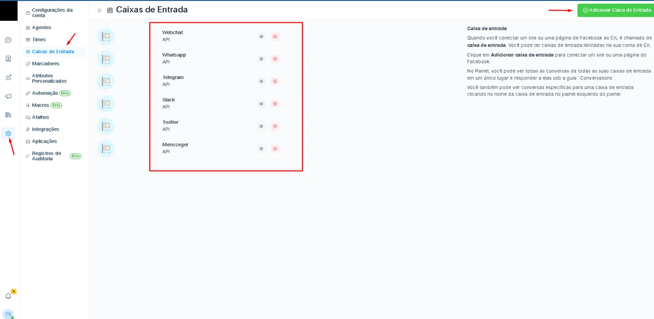The image size is (654, 319).
Task: Delete the Twitter inbox
Action: pyautogui.click(x=275, y=126)
